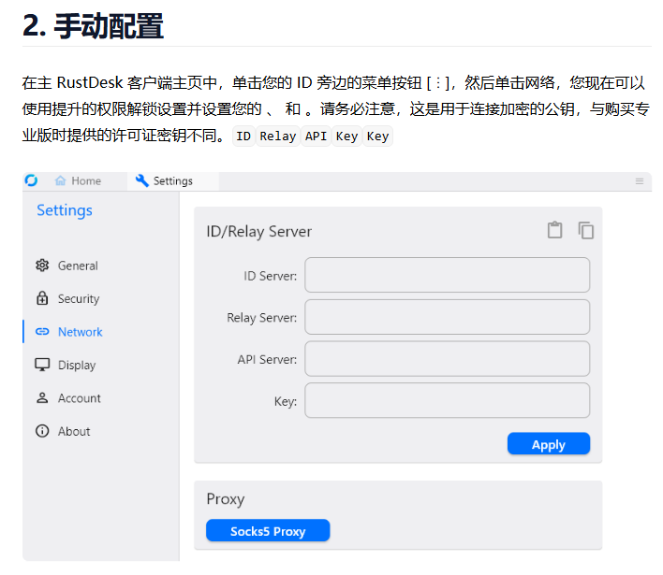Screen dimensions: 663x575
Task: Click the Relay code tag
Action: pyautogui.click(x=278, y=137)
